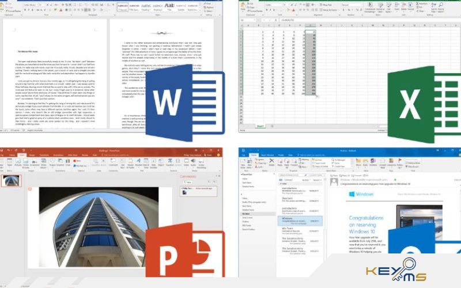Toggle Bold in the Word Font group

coord(25,10)
